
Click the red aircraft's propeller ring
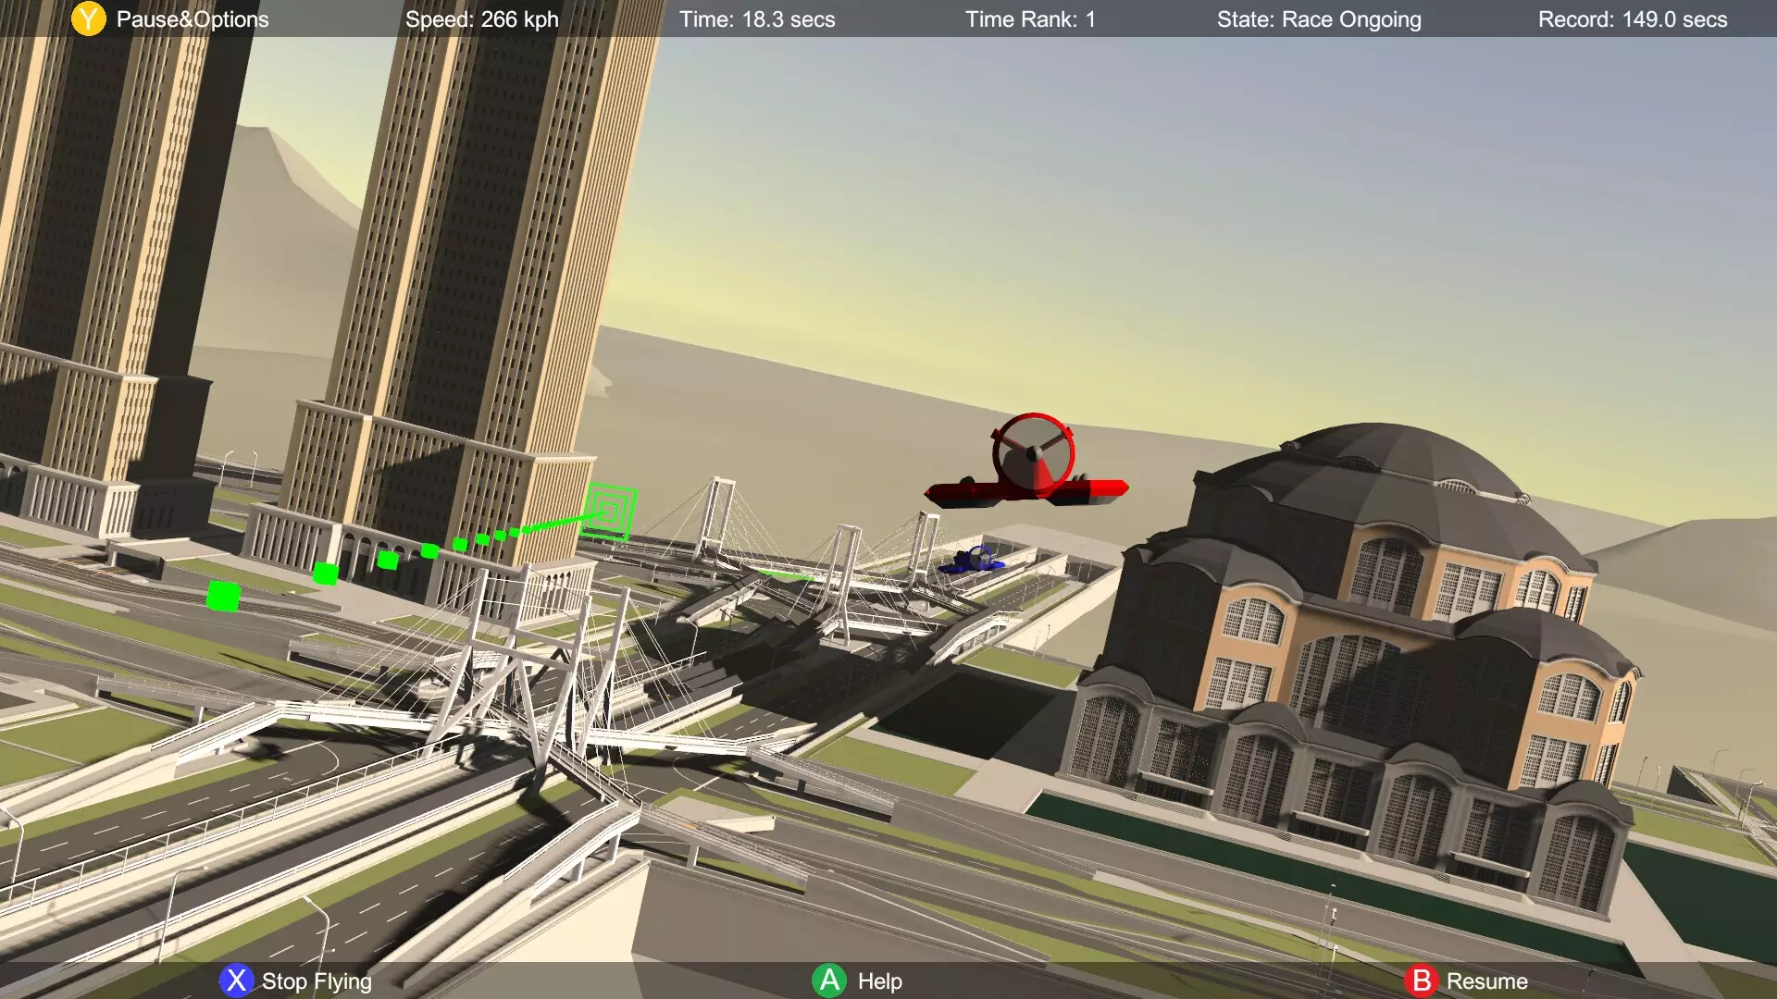1033,452
